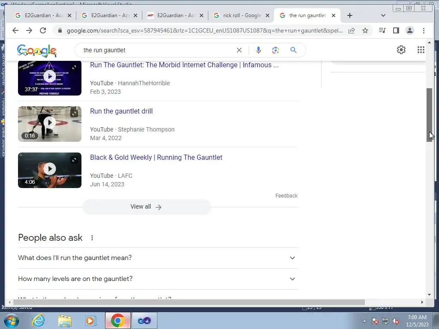
Task: Expand 'What does I'll run the gauntlet mean?'
Action: coord(158,257)
